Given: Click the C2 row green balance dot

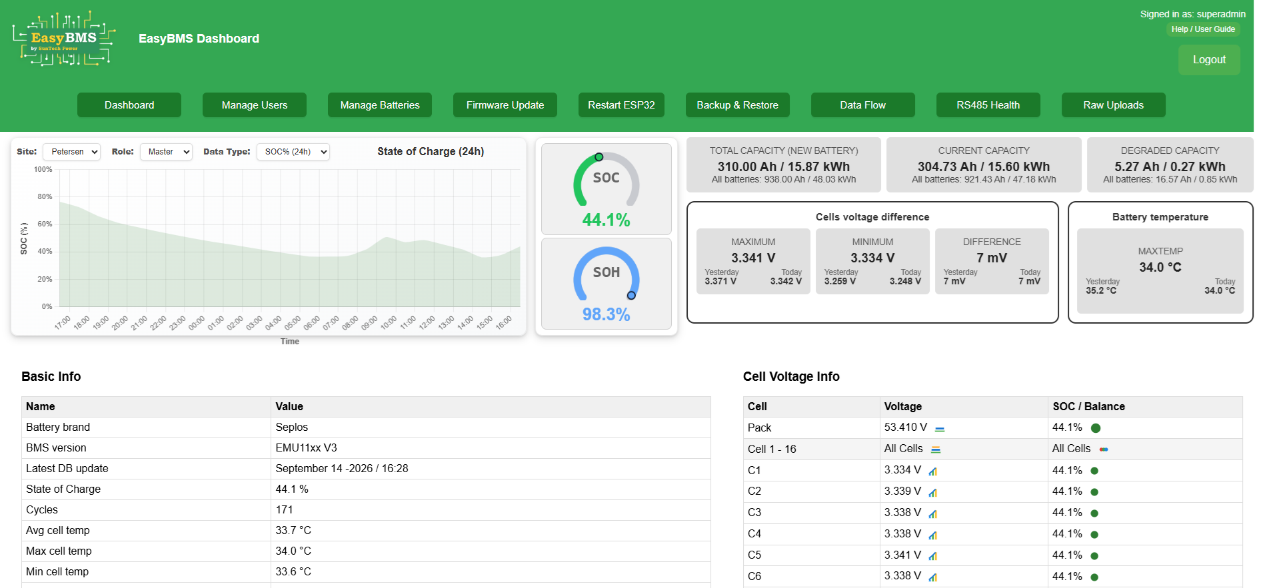Looking at the screenshot, I should pyautogui.click(x=1094, y=492).
